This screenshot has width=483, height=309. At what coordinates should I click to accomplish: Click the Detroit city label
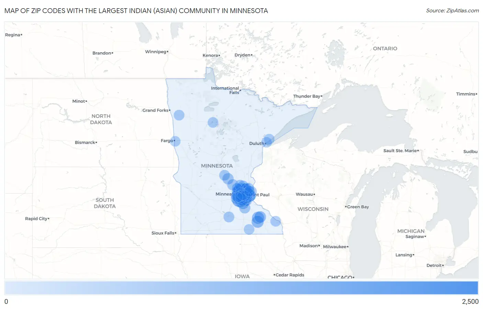coord(434,265)
